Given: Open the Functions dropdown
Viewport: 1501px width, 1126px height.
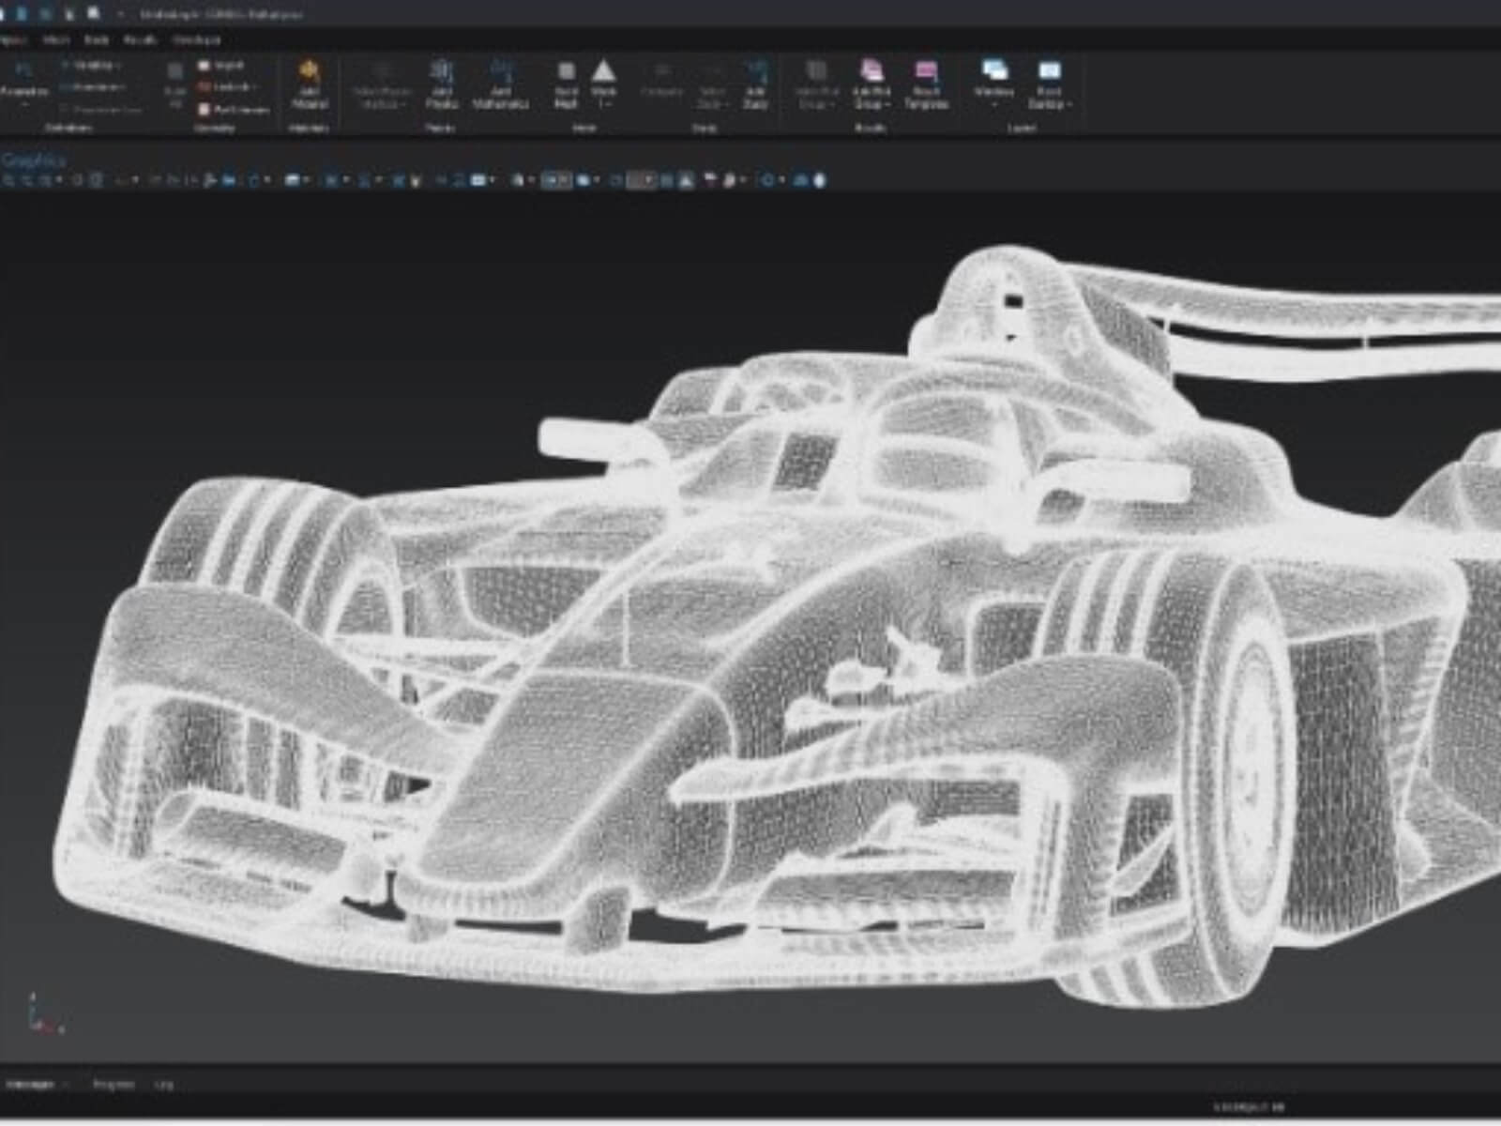Looking at the screenshot, I should 92,87.
